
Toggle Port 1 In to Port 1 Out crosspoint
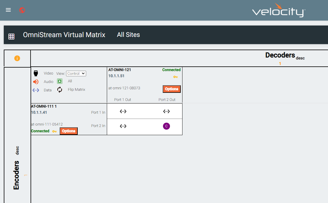click(x=123, y=111)
